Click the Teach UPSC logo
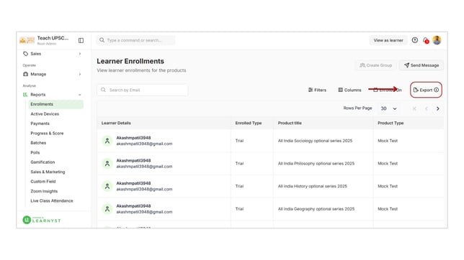Screen dimensions: 464x260 [x=27, y=40]
